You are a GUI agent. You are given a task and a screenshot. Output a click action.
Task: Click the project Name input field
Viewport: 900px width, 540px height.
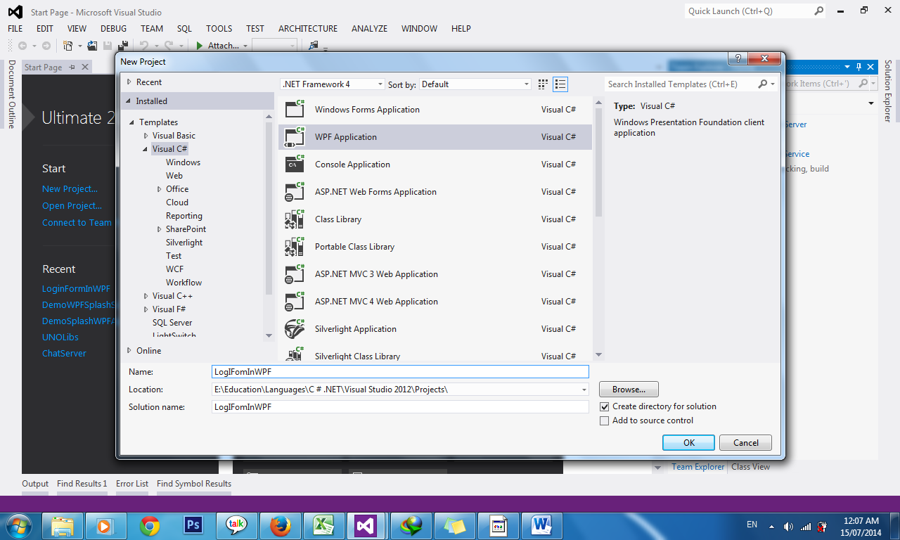pyautogui.click(x=399, y=371)
